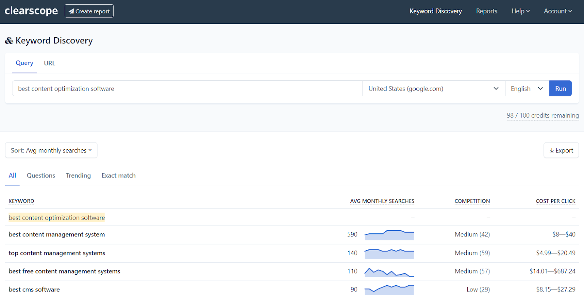The height and width of the screenshot is (297, 584).
Task: Click the Keyword Discovery binoculars icon
Action: [9, 41]
